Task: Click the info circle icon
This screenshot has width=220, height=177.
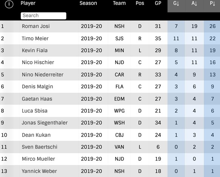Action: 9,4
